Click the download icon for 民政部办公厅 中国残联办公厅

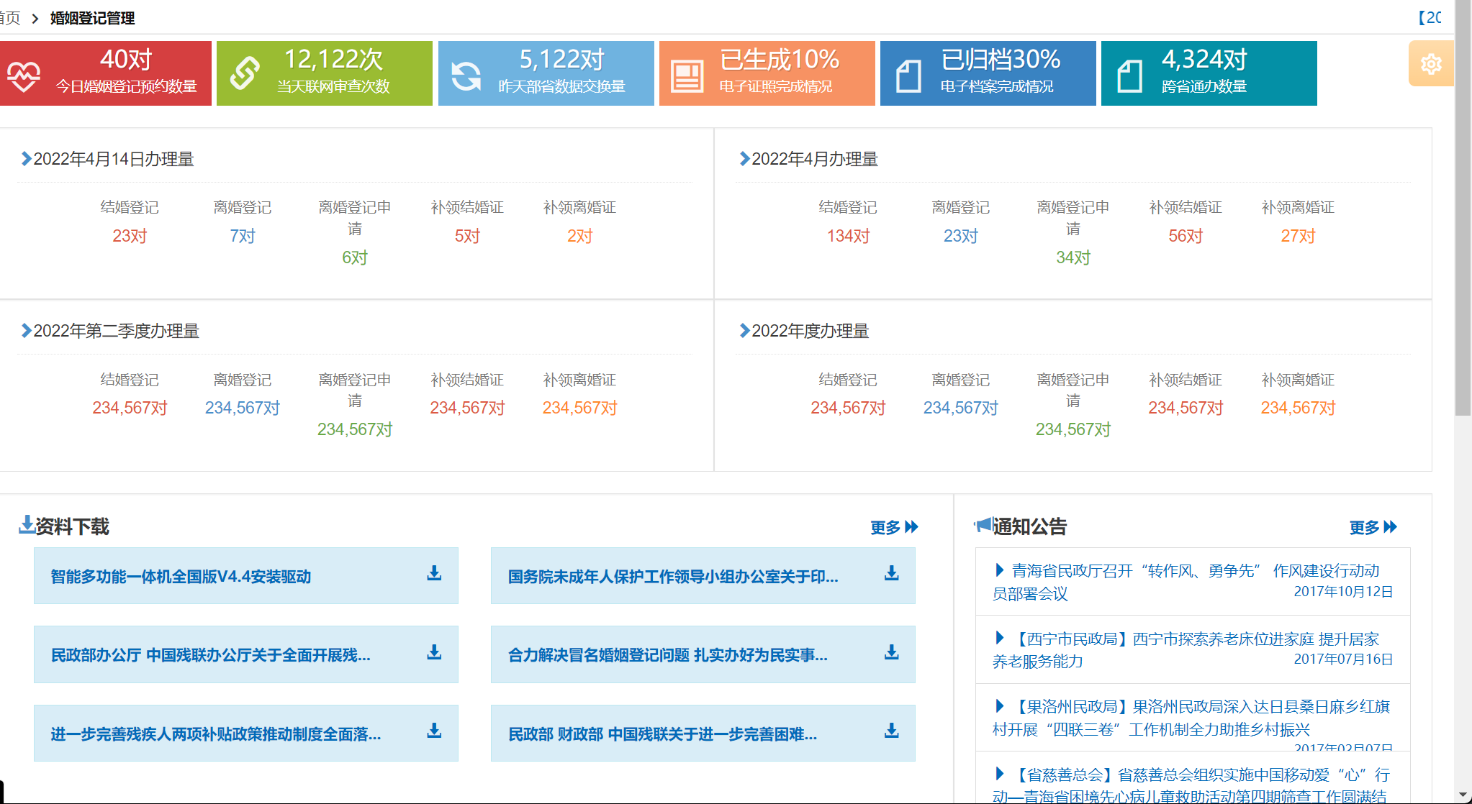click(x=434, y=652)
